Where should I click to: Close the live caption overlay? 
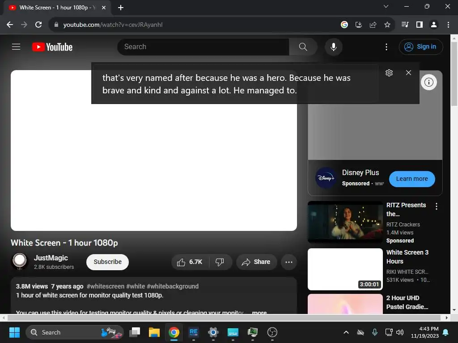click(x=408, y=73)
